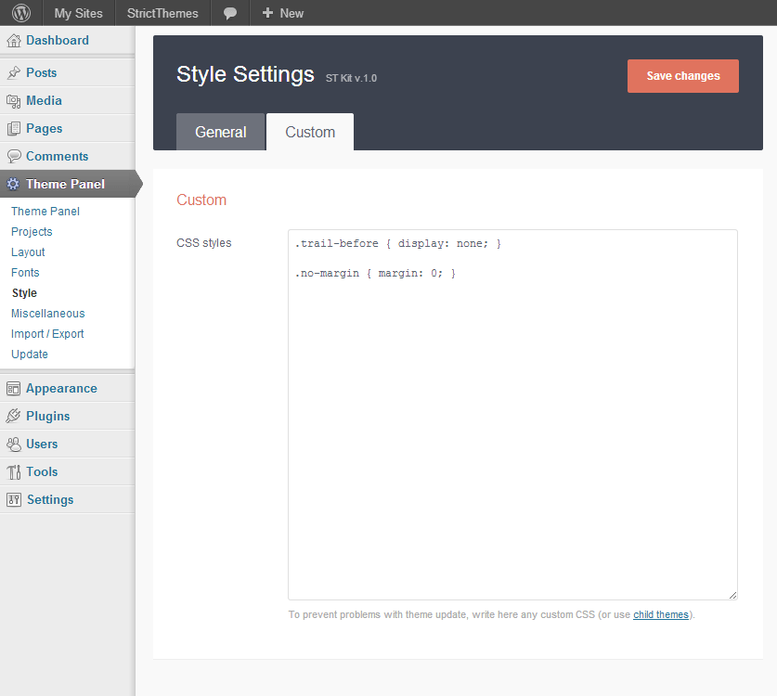Viewport: 777px width, 696px height.
Task: Click the Appearance icon in sidebar
Action: click(14, 389)
